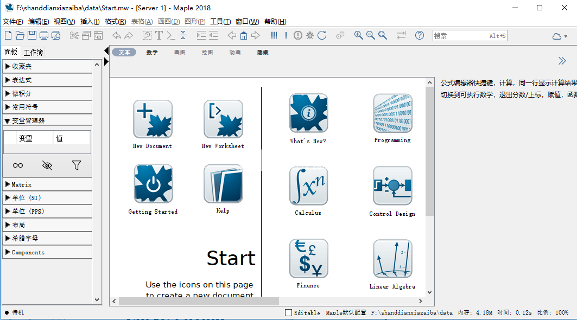The height and width of the screenshot is (320, 577).
Task: Select the 数学 mode button
Action: tap(152, 52)
